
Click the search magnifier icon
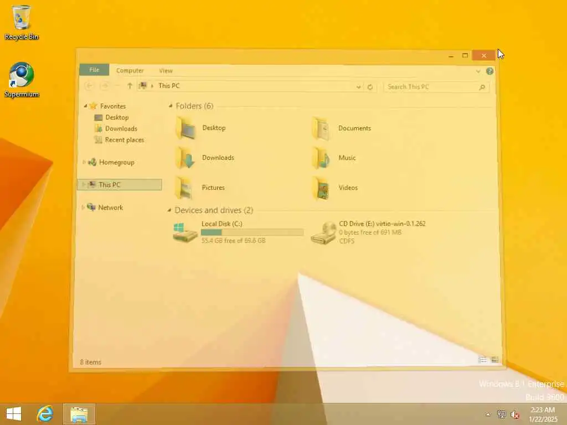tap(482, 87)
